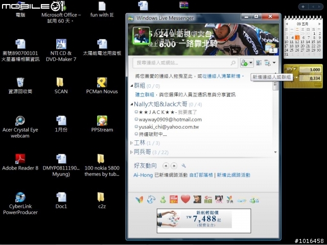Viewport: 327px width, 245px height.
Task: Open the add contact or group dropdown
Action: point(247,63)
